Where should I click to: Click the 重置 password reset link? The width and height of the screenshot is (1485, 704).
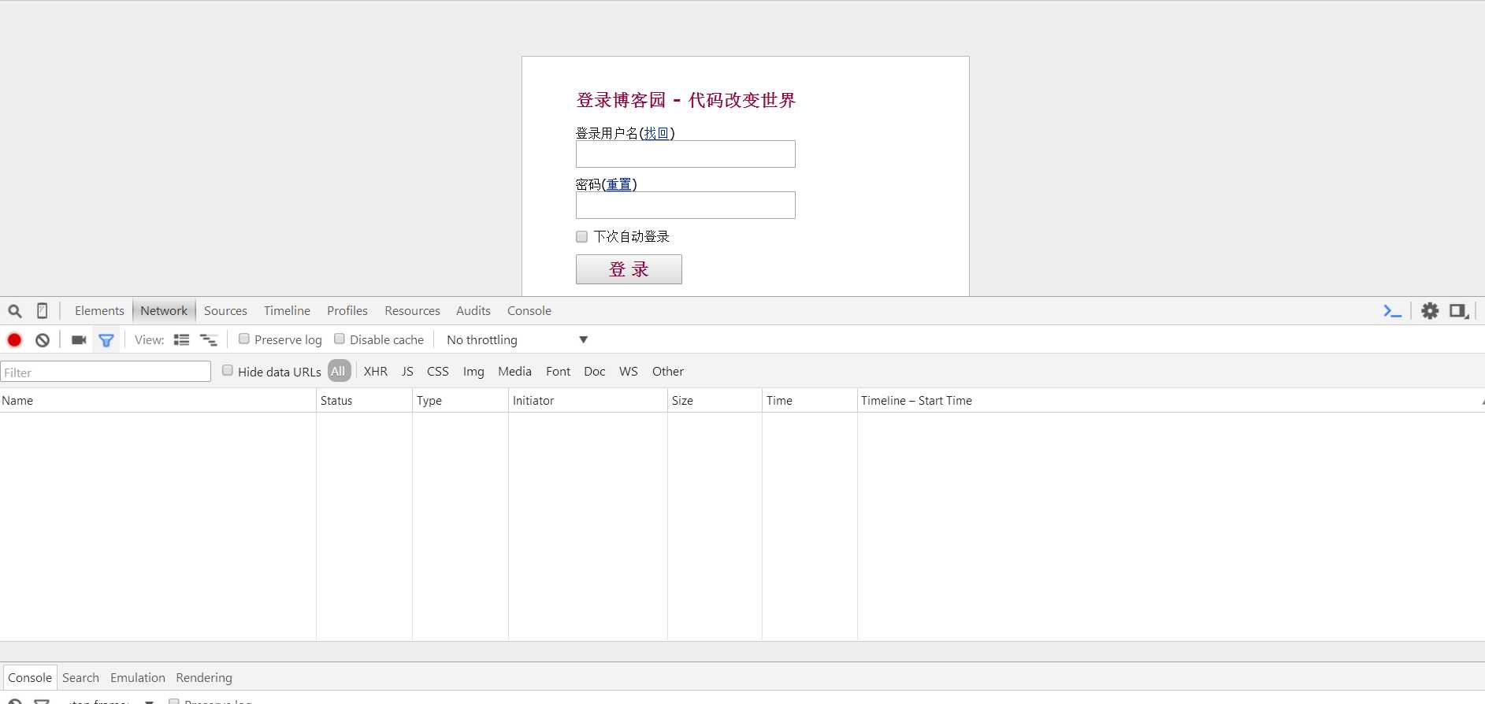point(619,184)
